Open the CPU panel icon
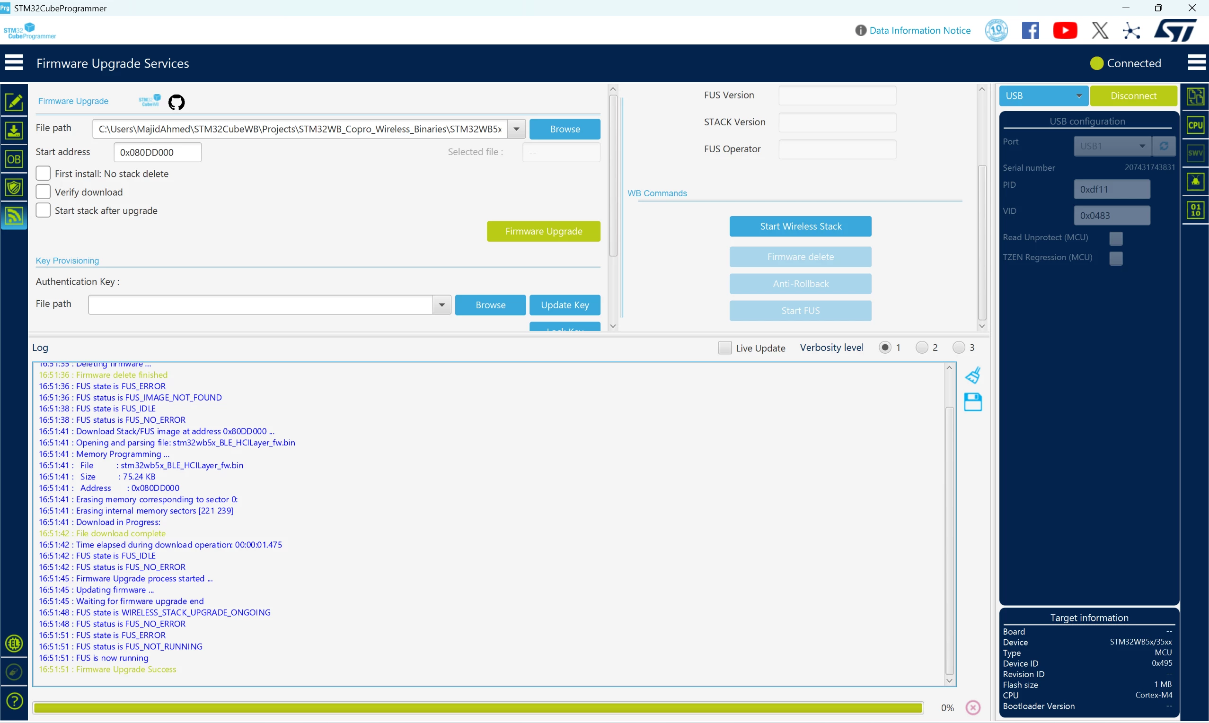 pos(1195,125)
